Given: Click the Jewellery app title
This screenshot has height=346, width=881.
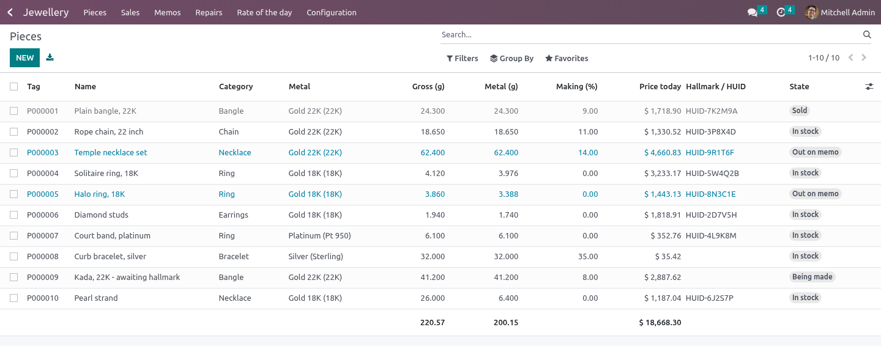Looking at the screenshot, I should 46,12.
